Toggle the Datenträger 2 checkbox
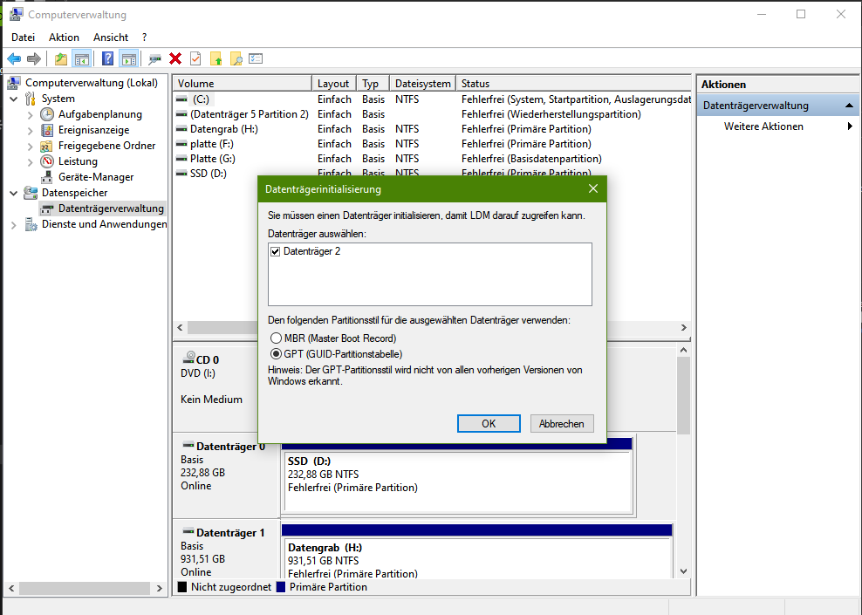Viewport: 862px width, 615px height. click(276, 252)
